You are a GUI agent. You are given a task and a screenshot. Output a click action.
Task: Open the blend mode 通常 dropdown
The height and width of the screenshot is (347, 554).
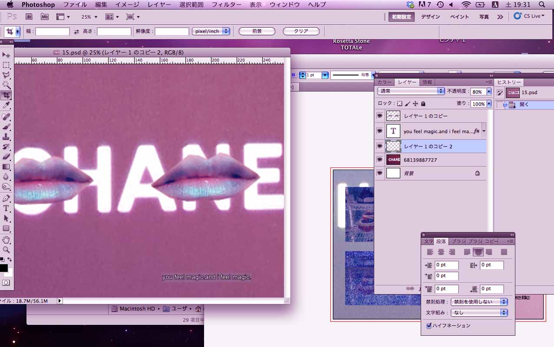pyautogui.click(x=411, y=92)
